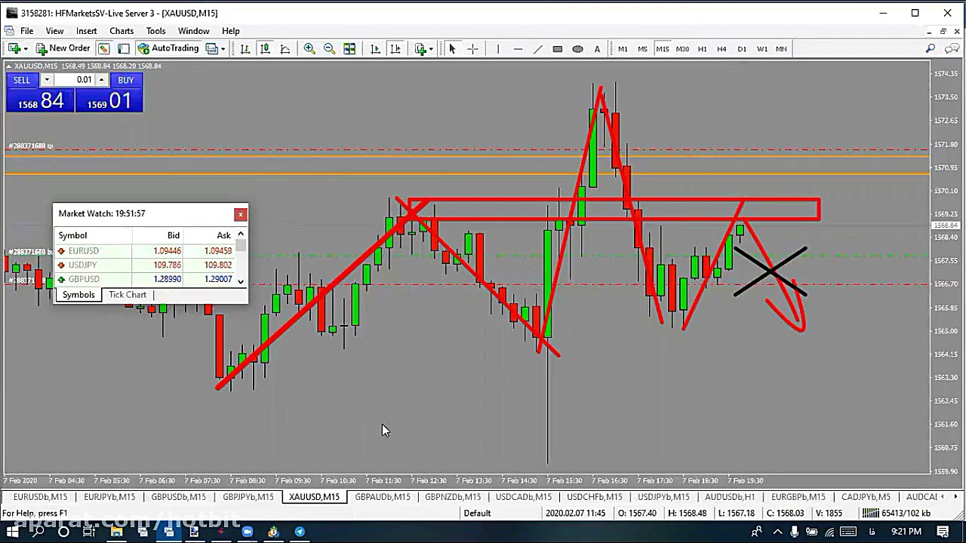Select the text label tool

pyautogui.click(x=597, y=49)
